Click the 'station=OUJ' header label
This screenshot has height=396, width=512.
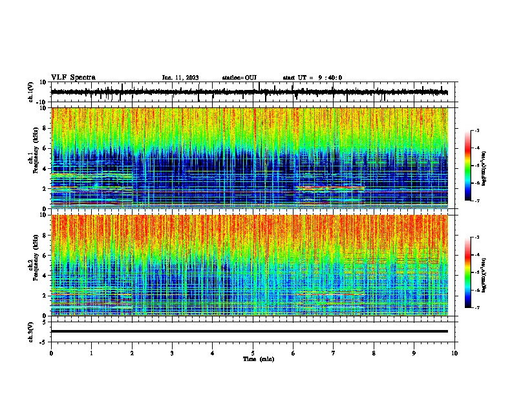click(239, 78)
